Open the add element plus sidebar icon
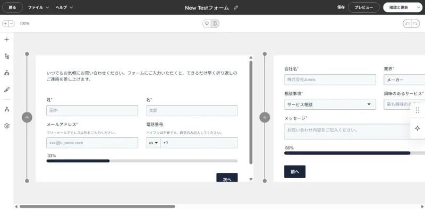 pos(7,40)
